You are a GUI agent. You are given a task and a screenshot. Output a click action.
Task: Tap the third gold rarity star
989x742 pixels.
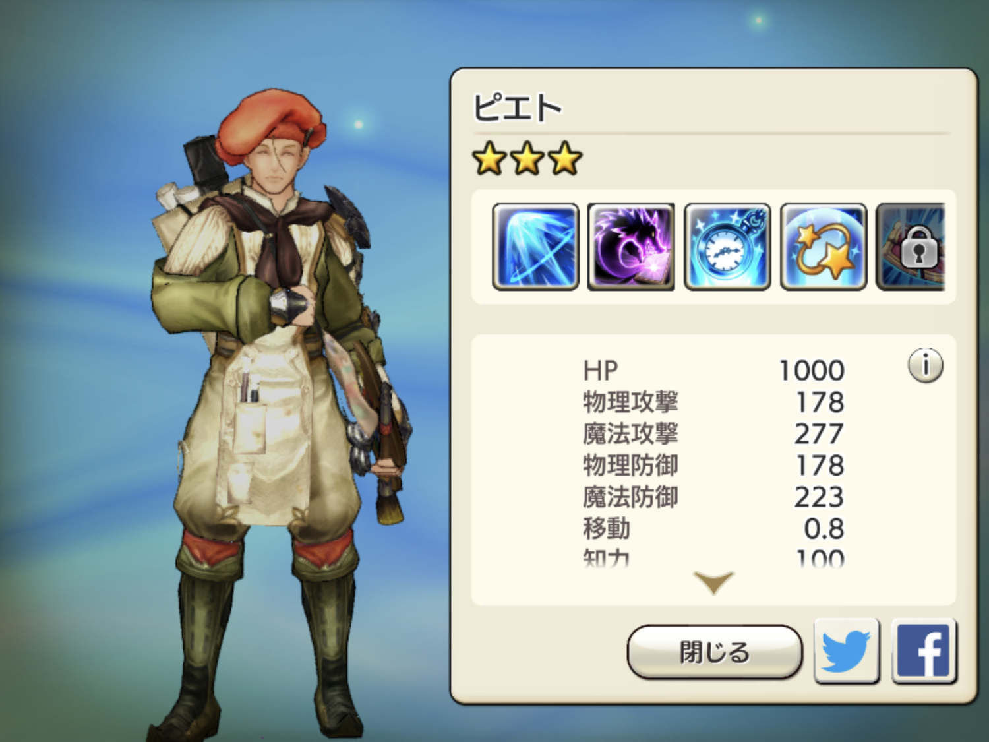(565, 159)
